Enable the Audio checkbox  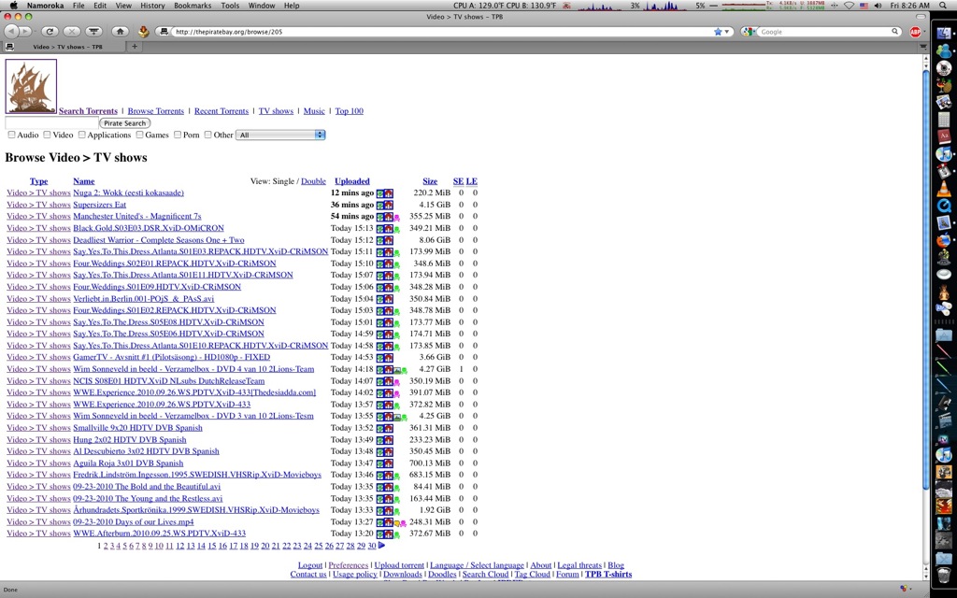(x=11, y=135)
